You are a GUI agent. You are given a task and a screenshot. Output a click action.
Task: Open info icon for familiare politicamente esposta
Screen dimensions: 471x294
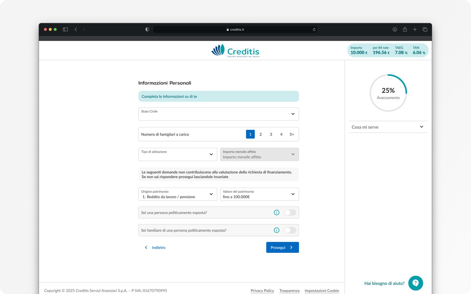tap(276, 230)
